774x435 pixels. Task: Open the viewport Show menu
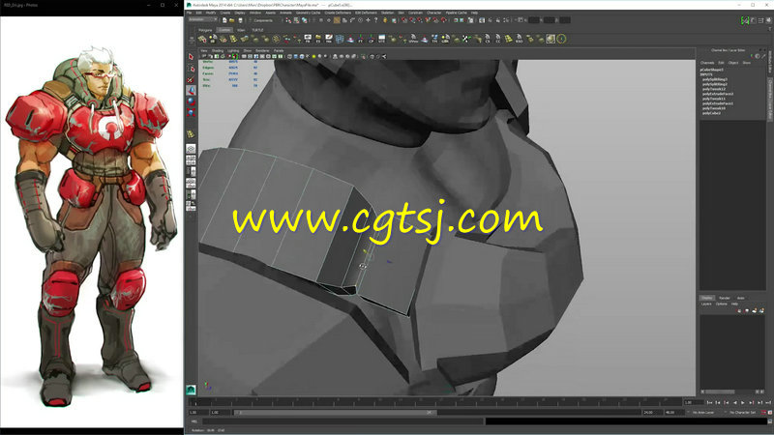[x=248, y=51]
